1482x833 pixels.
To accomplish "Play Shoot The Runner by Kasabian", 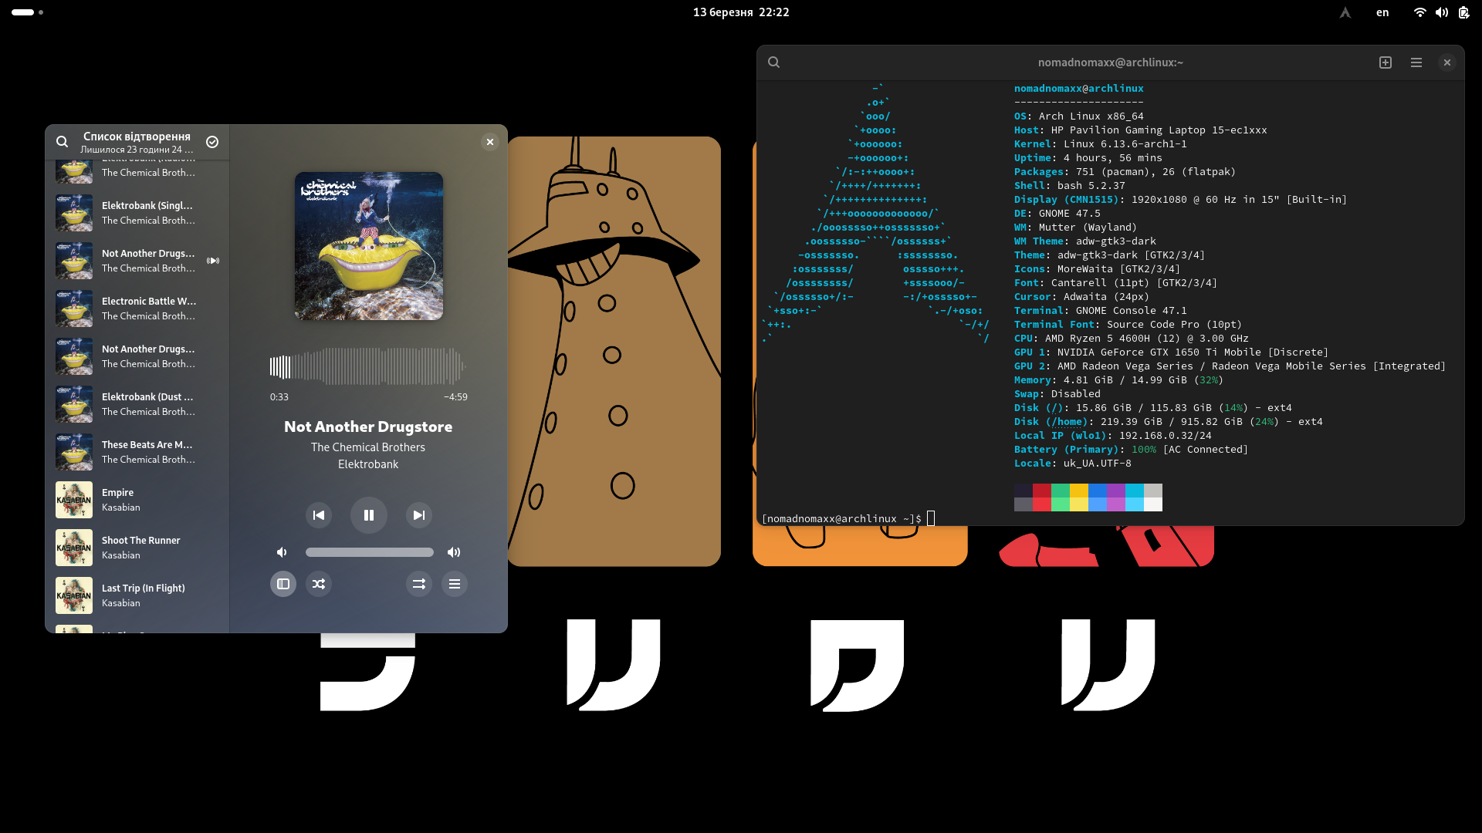I will point(137,548).
